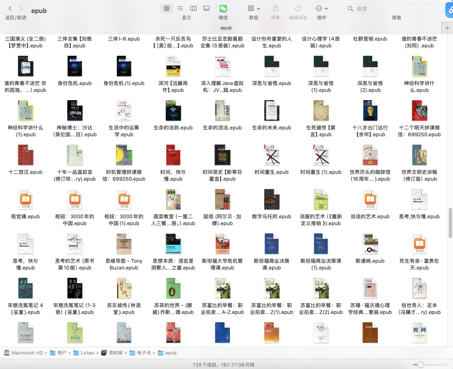
Task: Open the action menu dropdown
Action: [322, 8]
